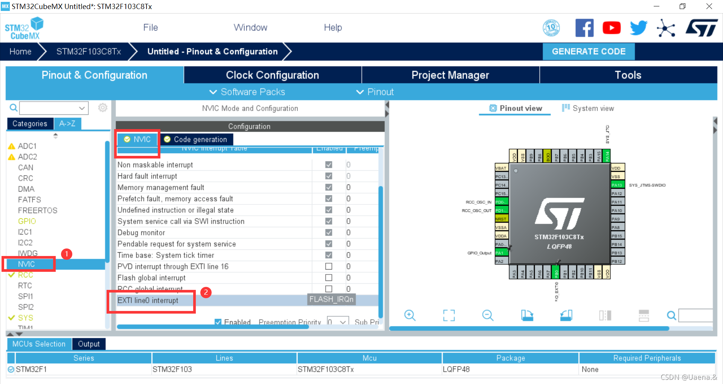Switch to the Code generation tab

pos(197,139)
